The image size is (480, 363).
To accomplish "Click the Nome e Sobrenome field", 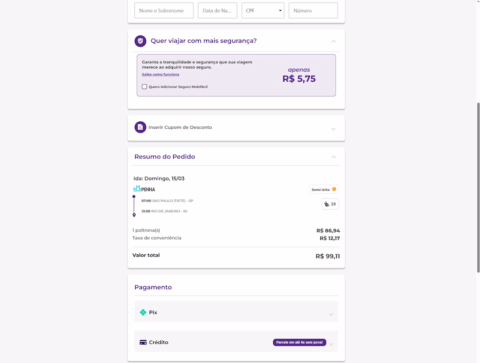I will (x=164, y=10).
